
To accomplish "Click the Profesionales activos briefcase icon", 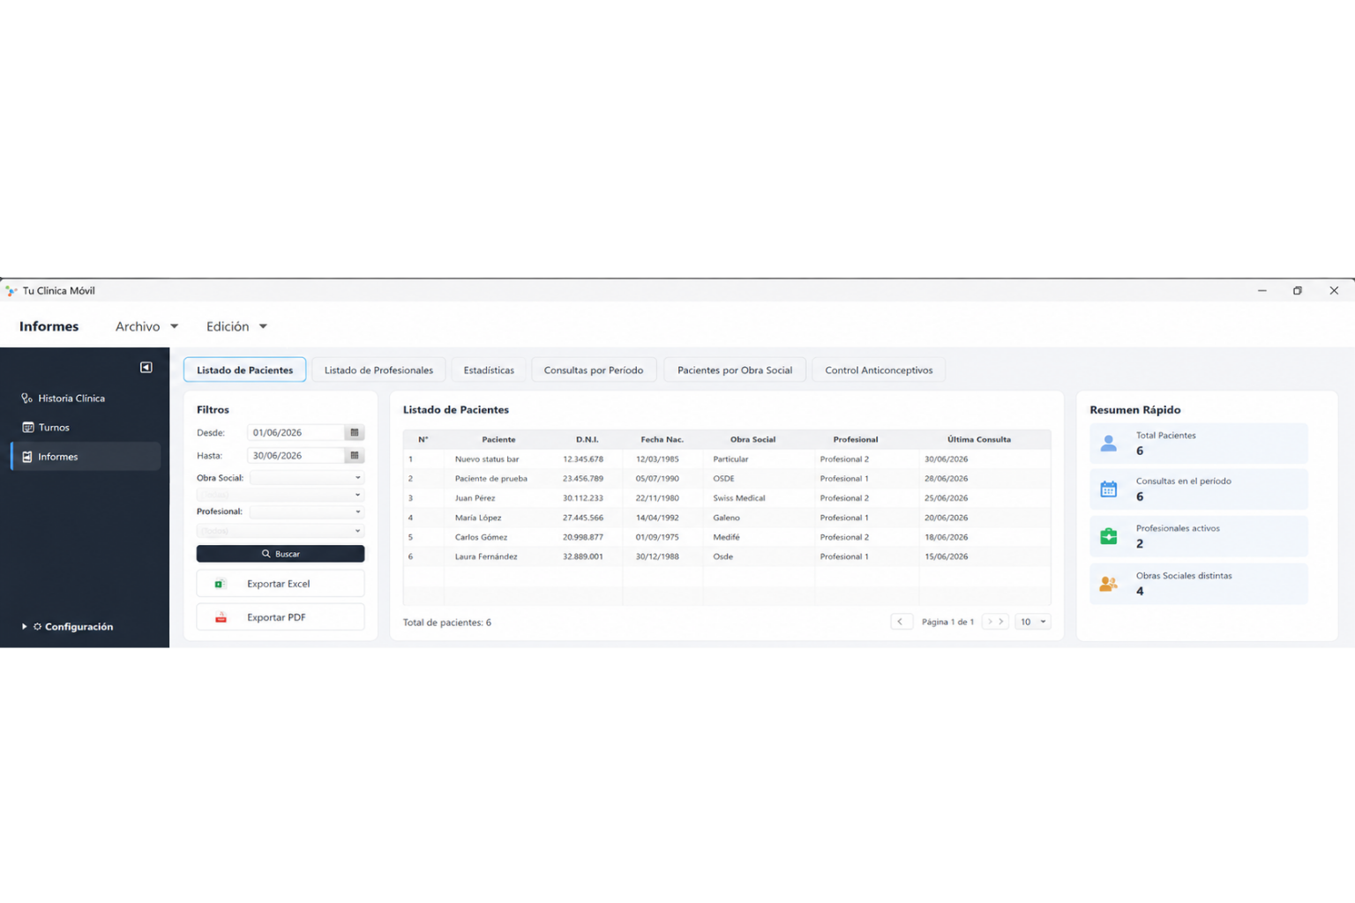I will click(x=1109, y=536).
